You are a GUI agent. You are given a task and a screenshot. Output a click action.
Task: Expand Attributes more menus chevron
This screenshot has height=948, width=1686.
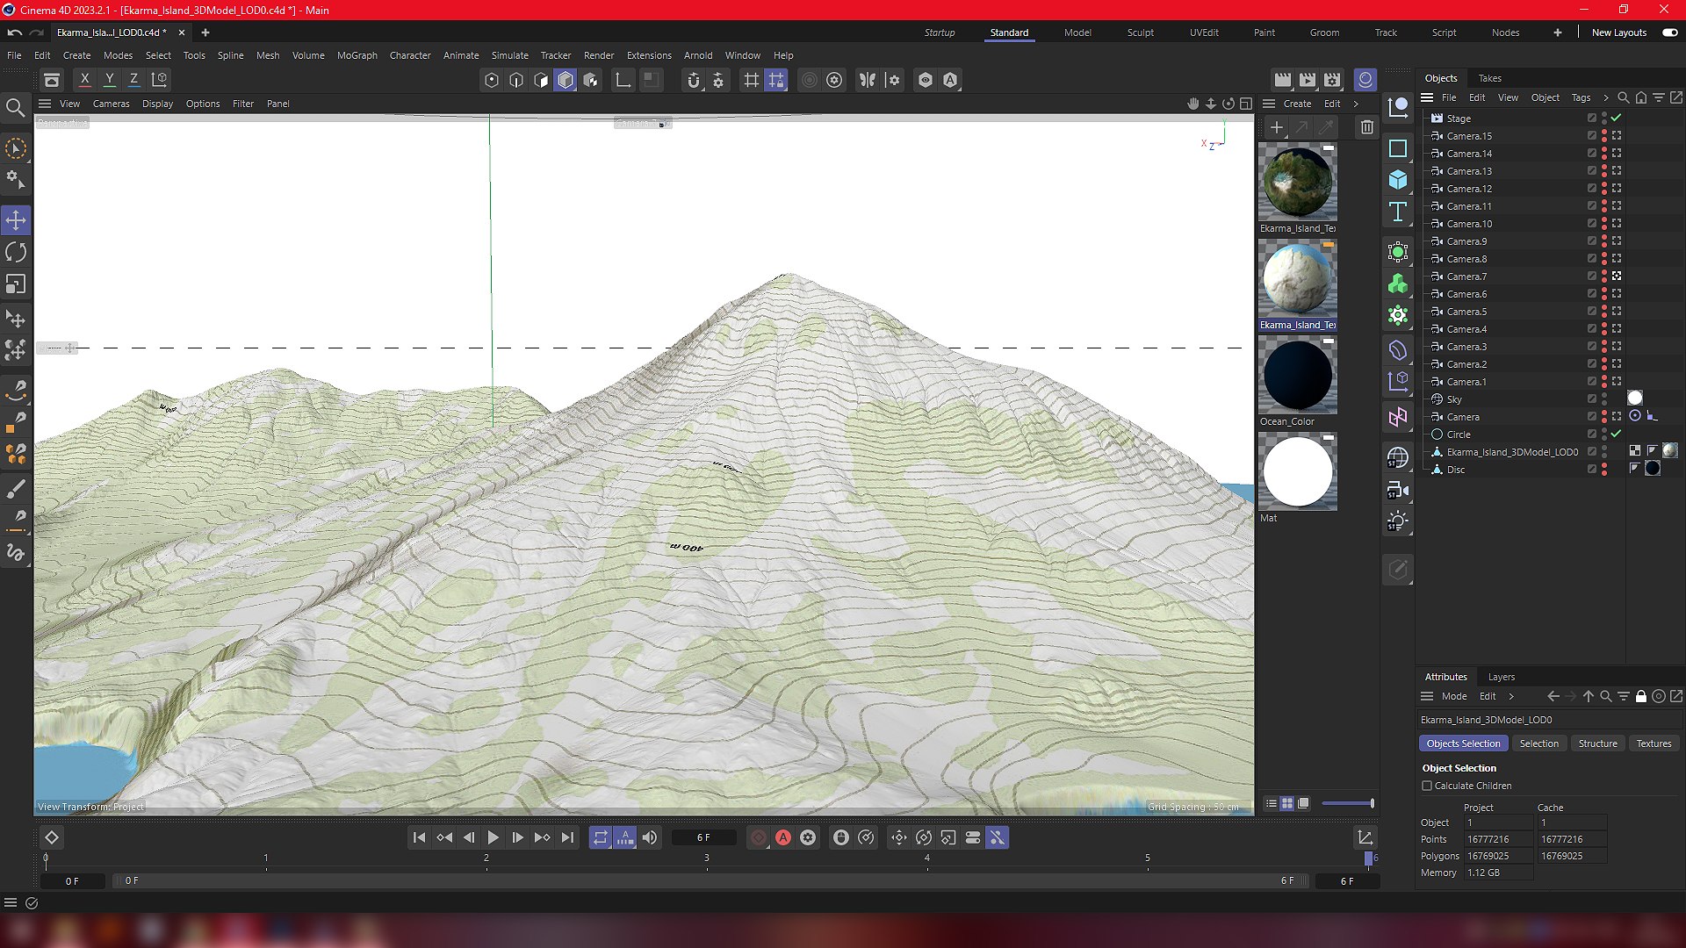pos(1511,696)
